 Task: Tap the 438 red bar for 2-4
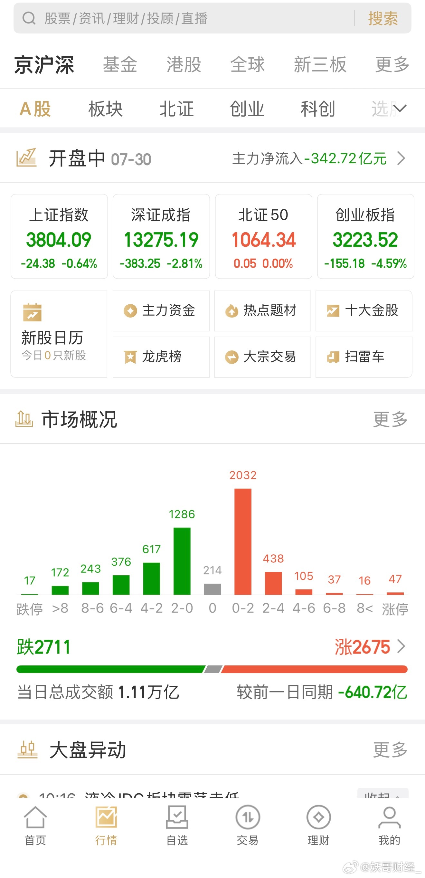[x=273, y=583]
